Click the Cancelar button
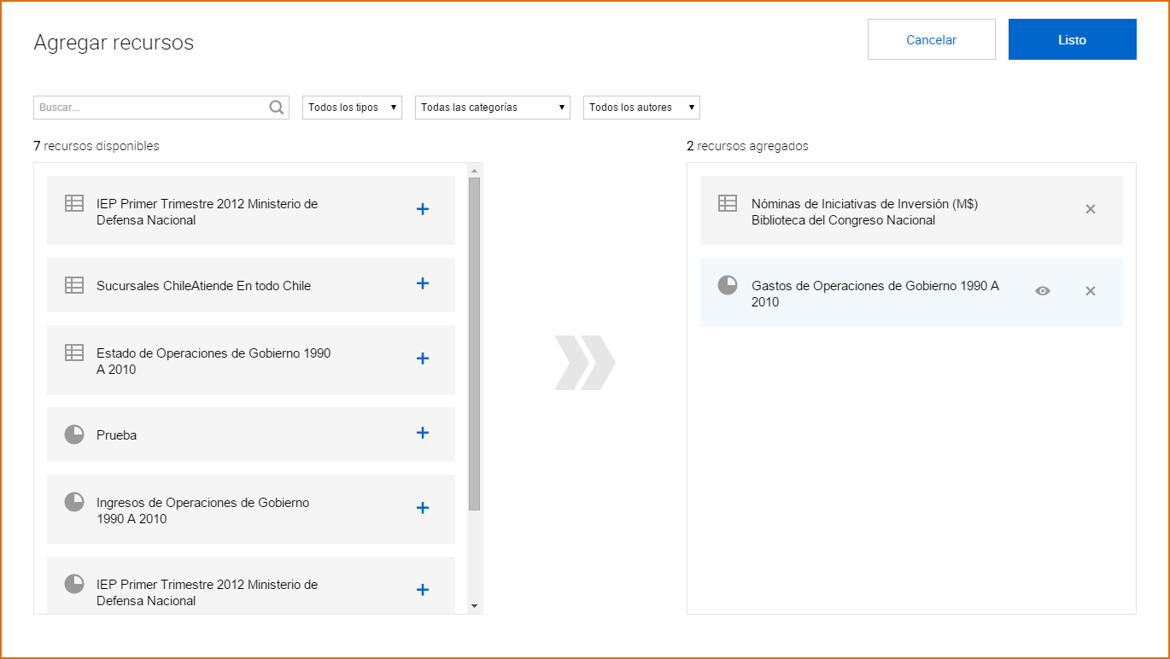The width and height of the screenshot is (1170, 659). tap(932, 39)
